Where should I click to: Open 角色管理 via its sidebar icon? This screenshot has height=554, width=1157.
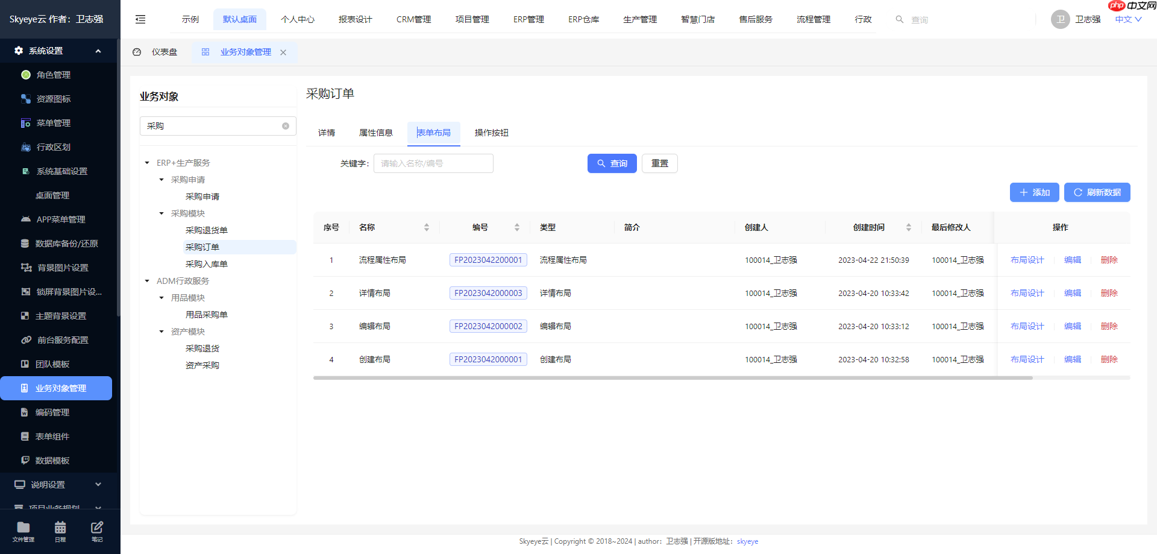pyautogui.click(x=25, y=75)
